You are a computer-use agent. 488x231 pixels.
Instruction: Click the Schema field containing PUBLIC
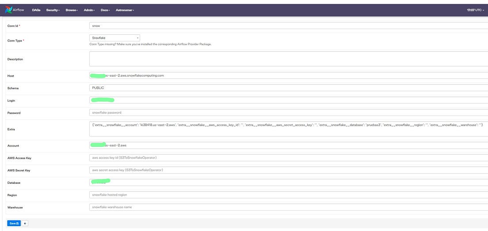[289, 88]
